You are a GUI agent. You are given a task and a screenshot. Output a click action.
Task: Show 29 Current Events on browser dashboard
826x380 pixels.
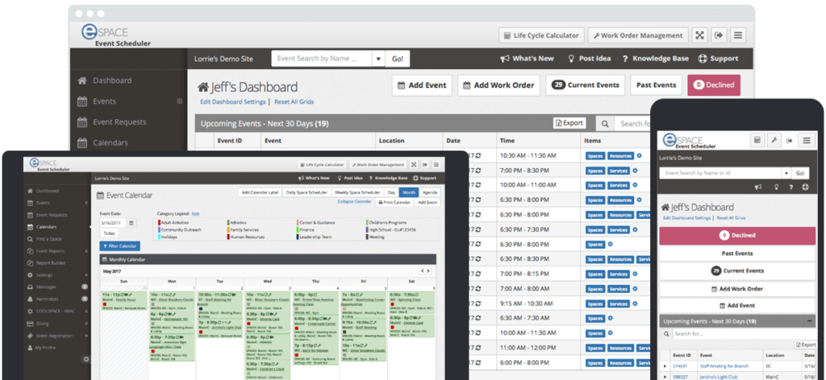pos(586,85)
